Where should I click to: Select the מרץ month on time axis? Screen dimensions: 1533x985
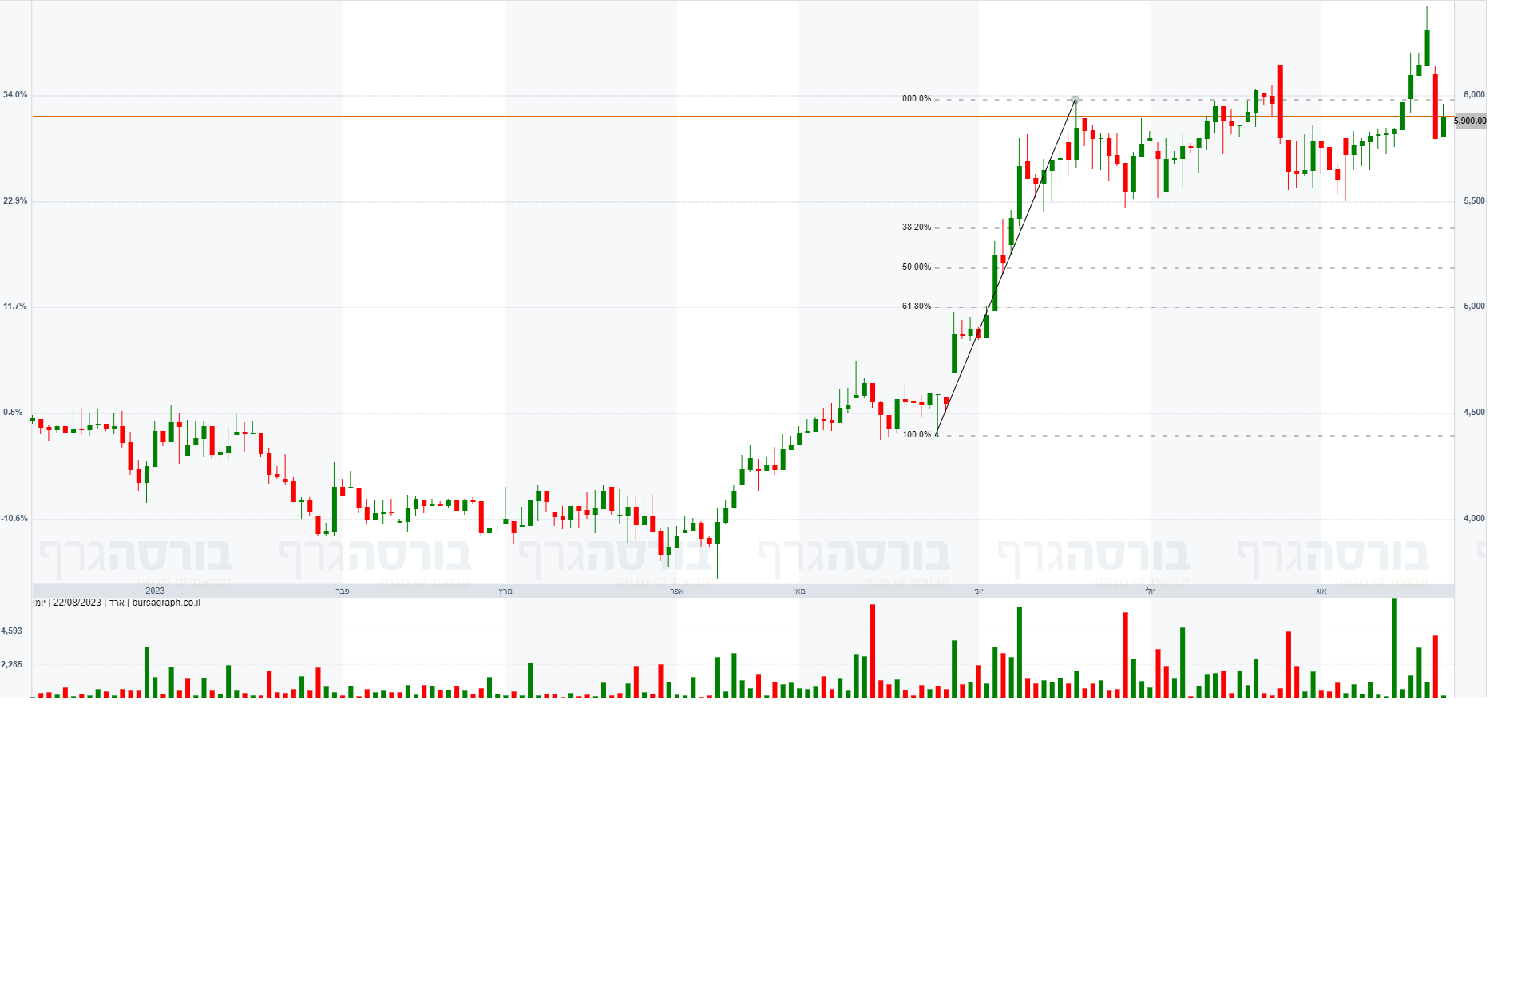click(505, 591)
